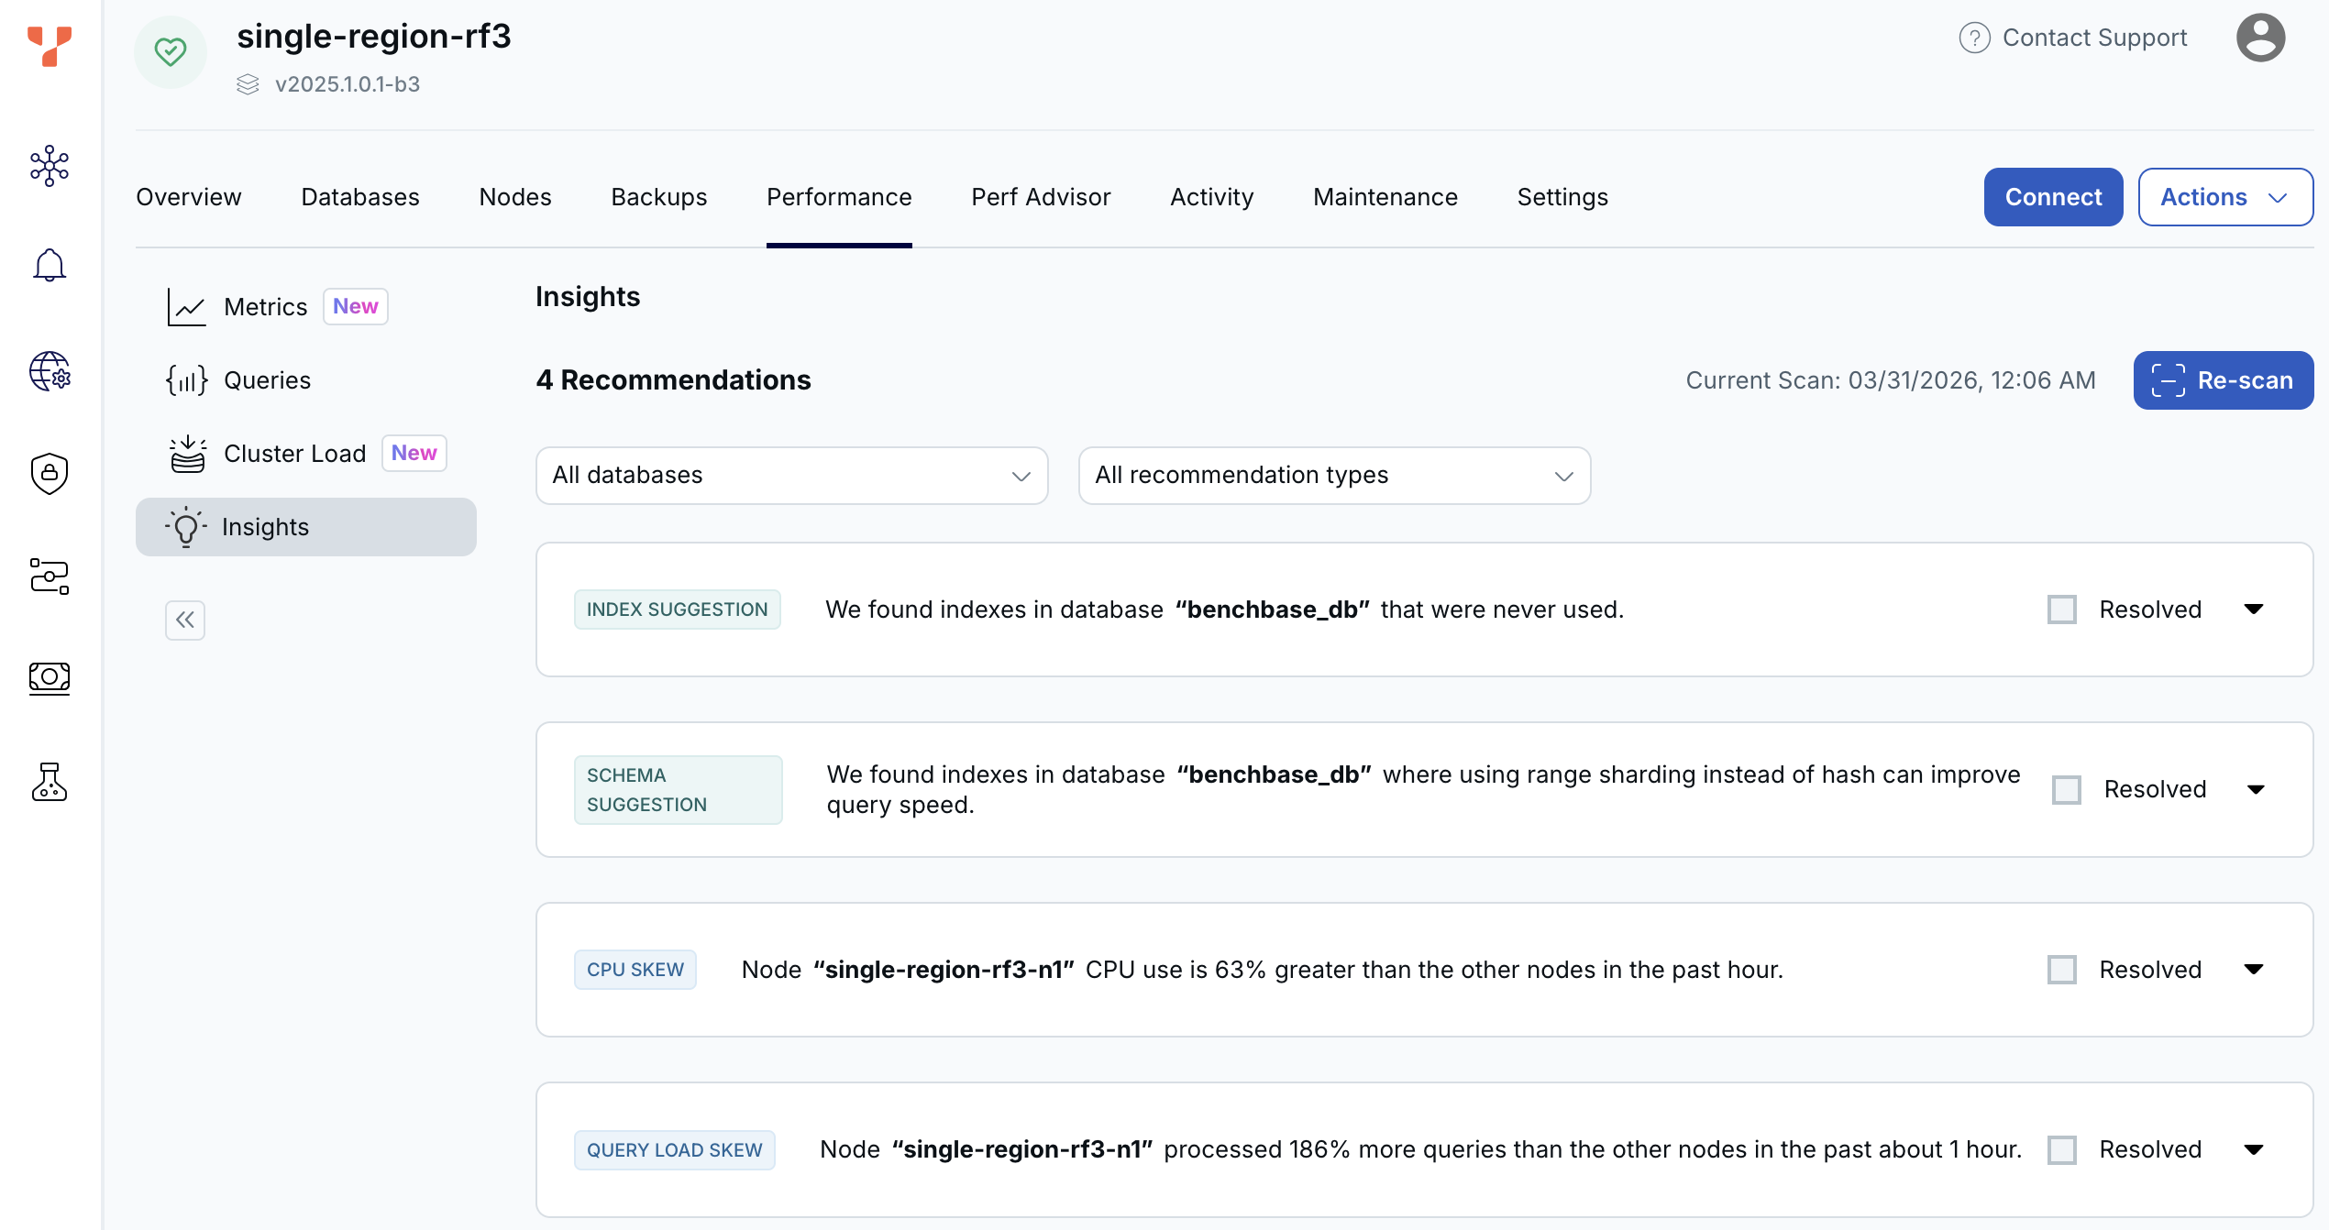Expand the Schema Suggestion recommendation details arrow
The image size is (2329, 1230).
click(x=2256, y=789)
